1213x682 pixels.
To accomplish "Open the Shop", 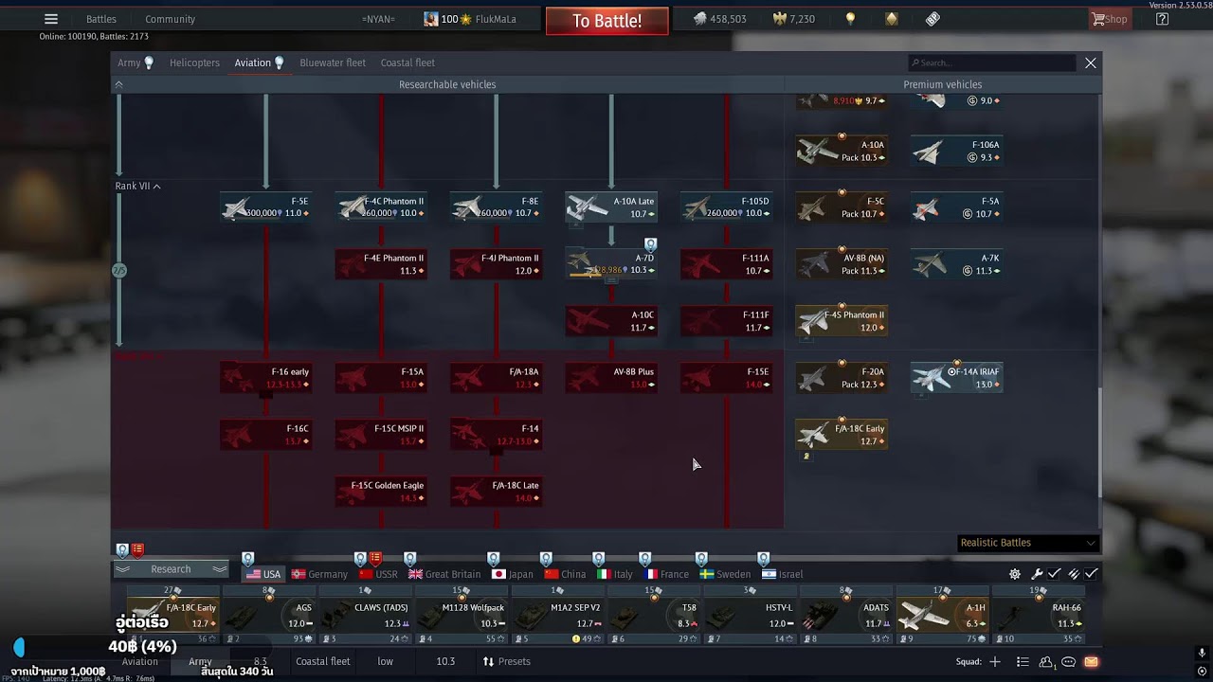I will (x=1110, y=19).
